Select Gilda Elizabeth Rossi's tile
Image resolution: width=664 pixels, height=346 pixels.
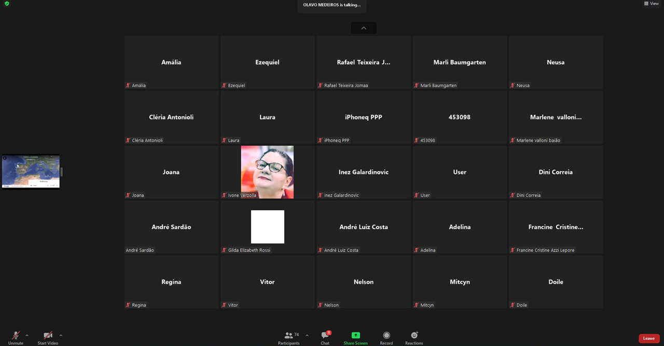tap(267, 227)
